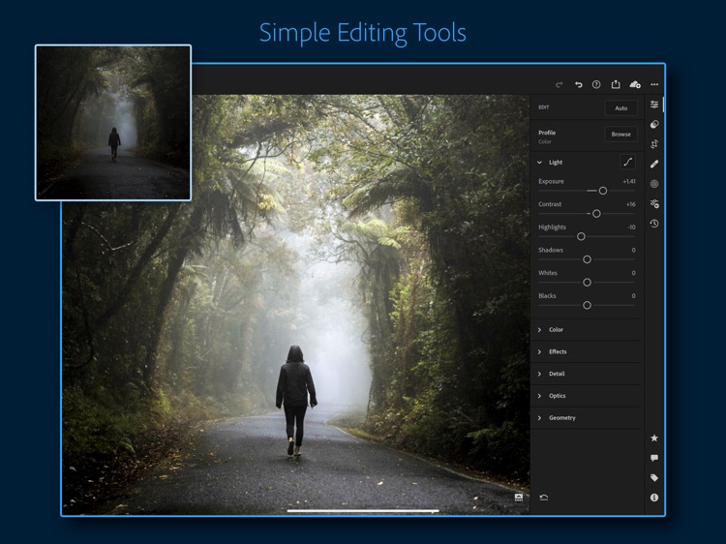Click the Shadows slider handle
The image size is (726, 544).
[588, 259]
